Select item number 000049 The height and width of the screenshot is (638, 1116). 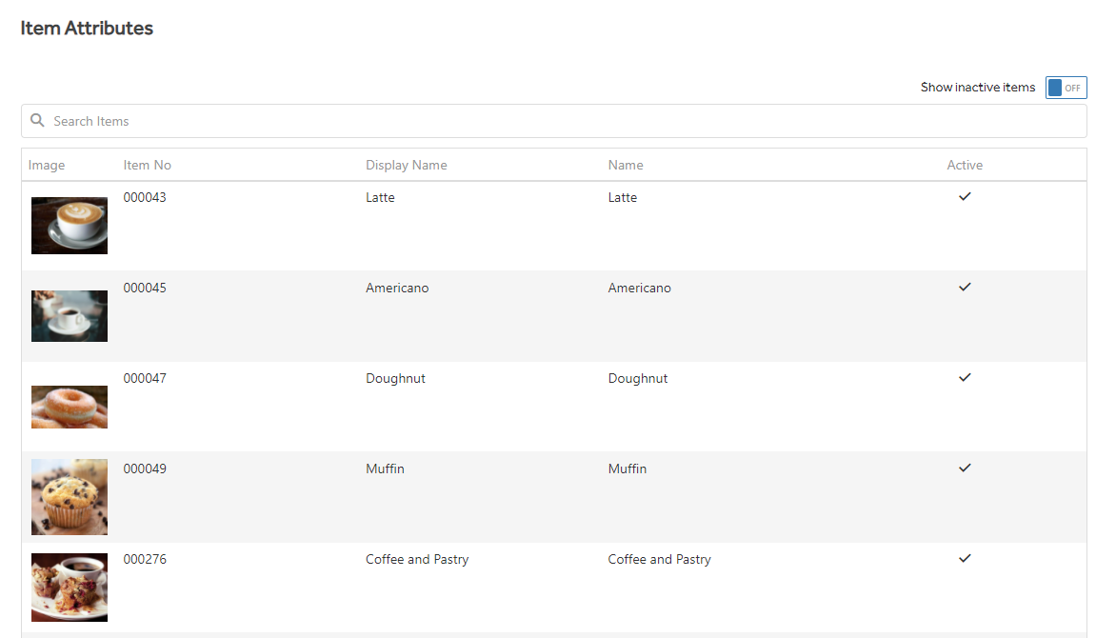(x=145, y=469)
